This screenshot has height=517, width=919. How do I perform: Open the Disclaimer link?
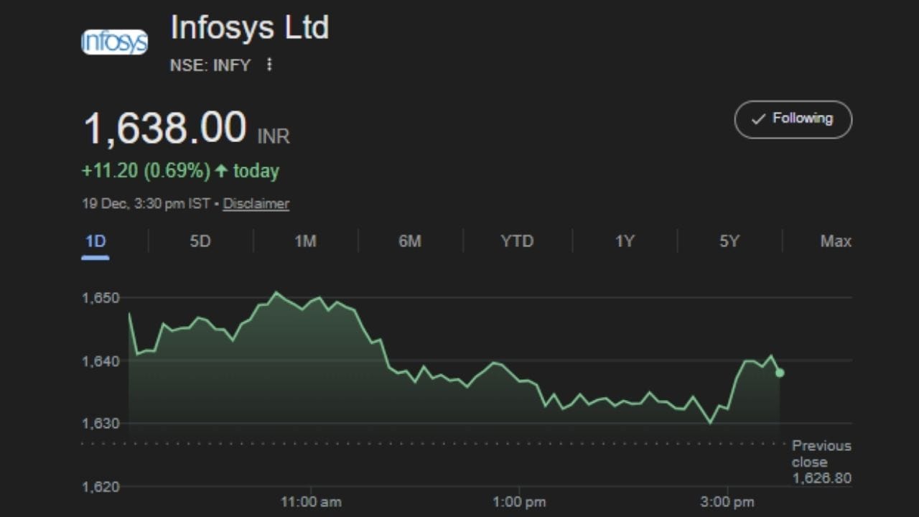pos(256,204)
